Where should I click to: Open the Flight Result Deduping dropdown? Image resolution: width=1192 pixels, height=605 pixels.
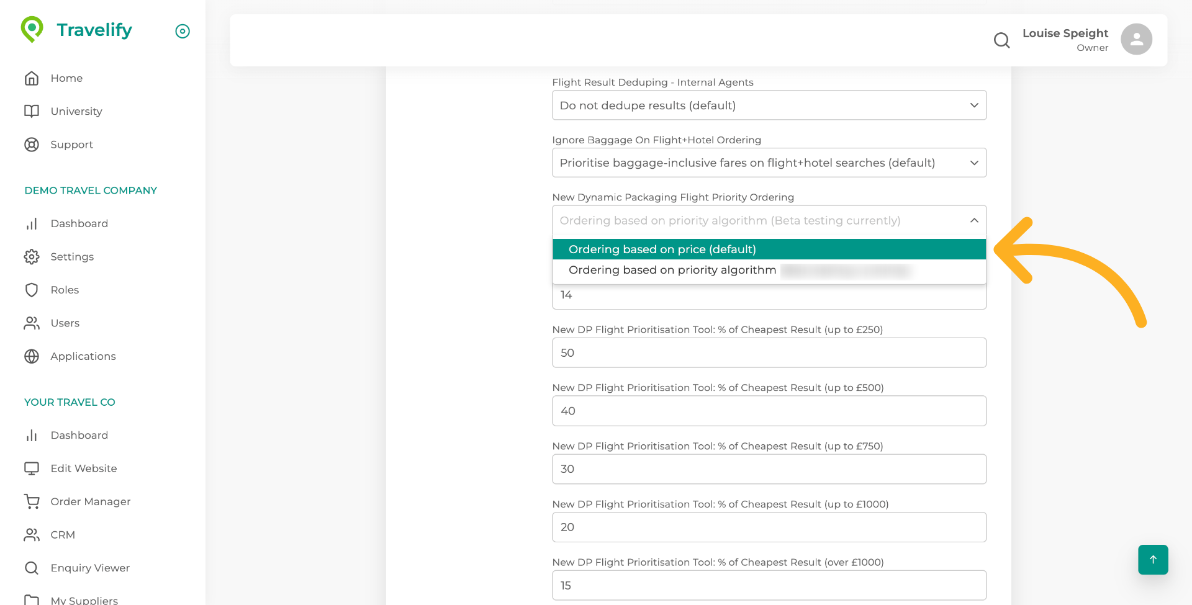click(x=769, y=105)
